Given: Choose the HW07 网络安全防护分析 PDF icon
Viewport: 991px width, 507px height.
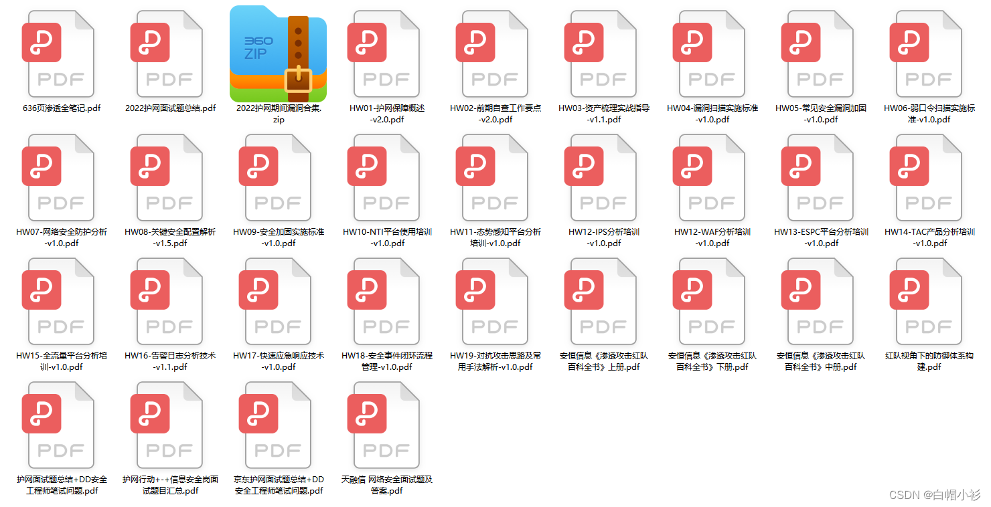Looking at the screenshot, I should click(x=58, y=177).
